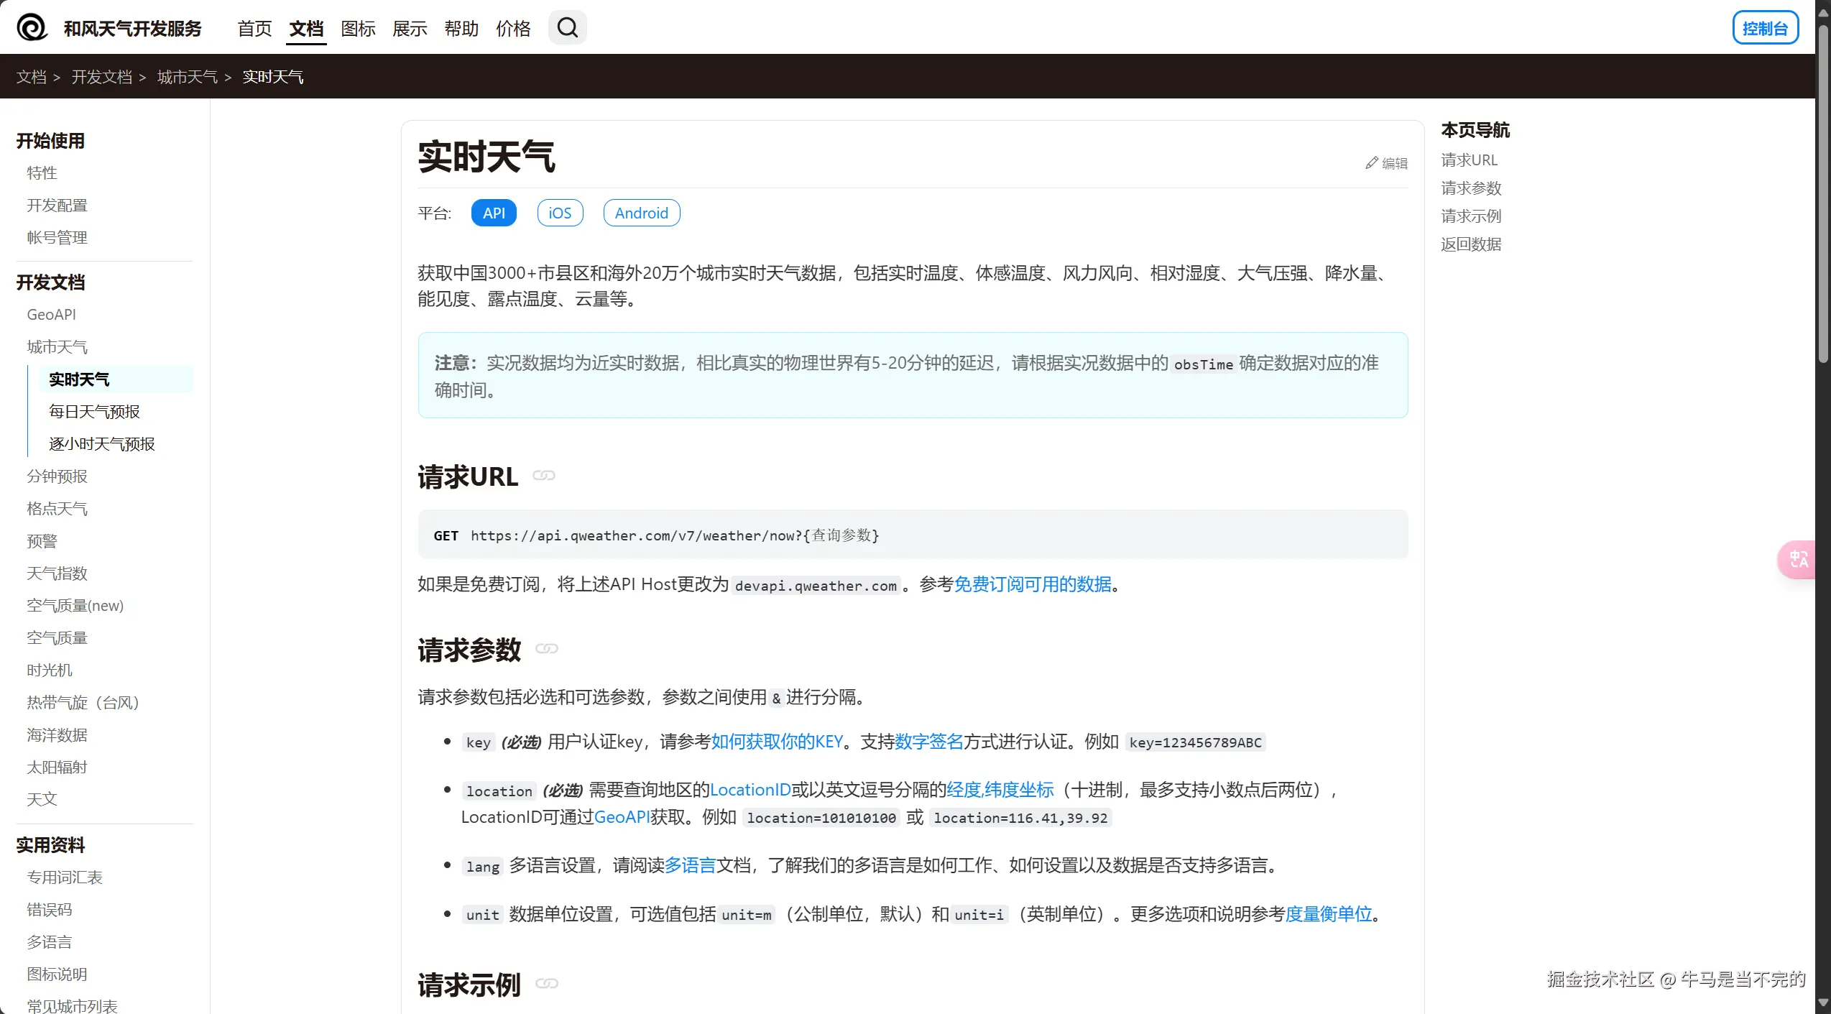Click anchor link icon beside 请求参数
This screenshot has height=1014, width=1831.
546,649
